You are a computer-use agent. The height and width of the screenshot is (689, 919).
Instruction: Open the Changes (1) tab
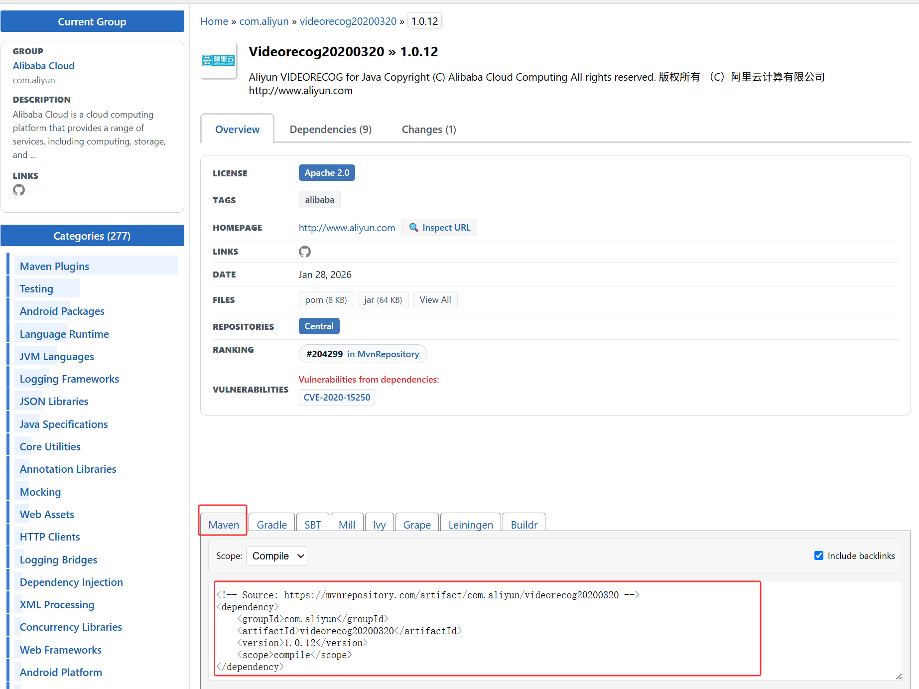click(429, 129)
